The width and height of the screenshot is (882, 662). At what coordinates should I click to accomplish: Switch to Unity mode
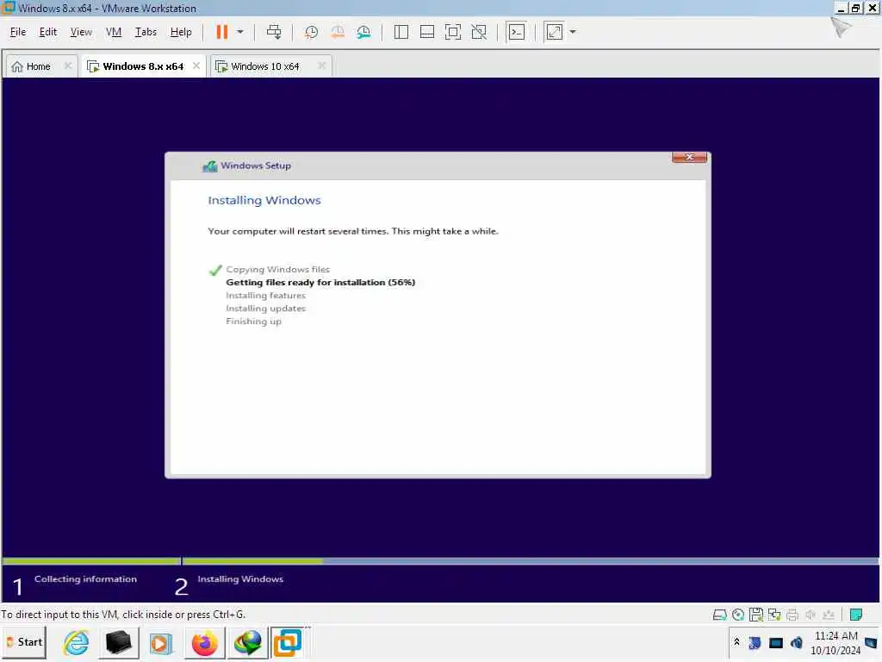pos(479,32)
